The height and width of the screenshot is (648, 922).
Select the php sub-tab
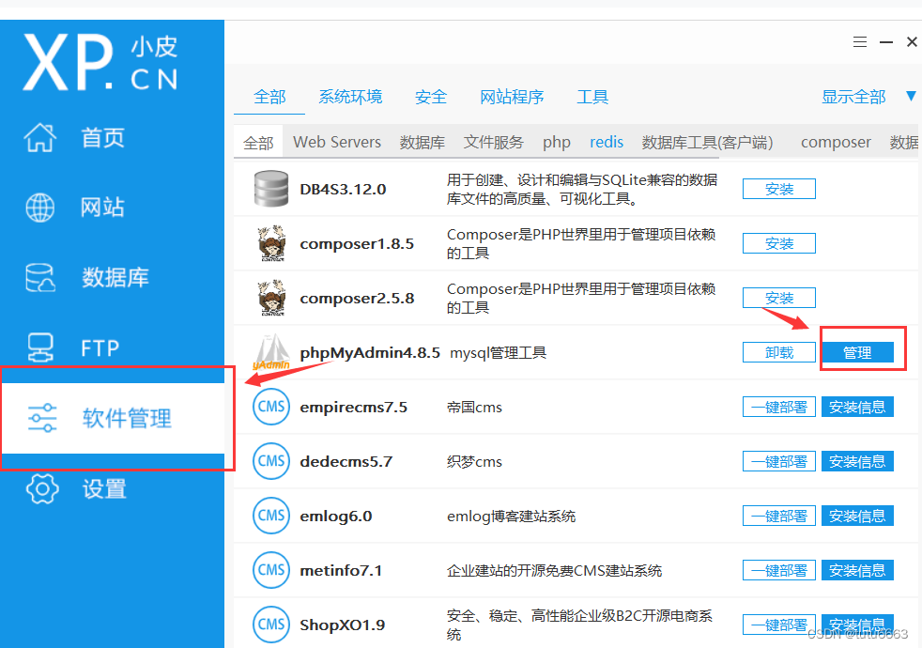point(556,143)
